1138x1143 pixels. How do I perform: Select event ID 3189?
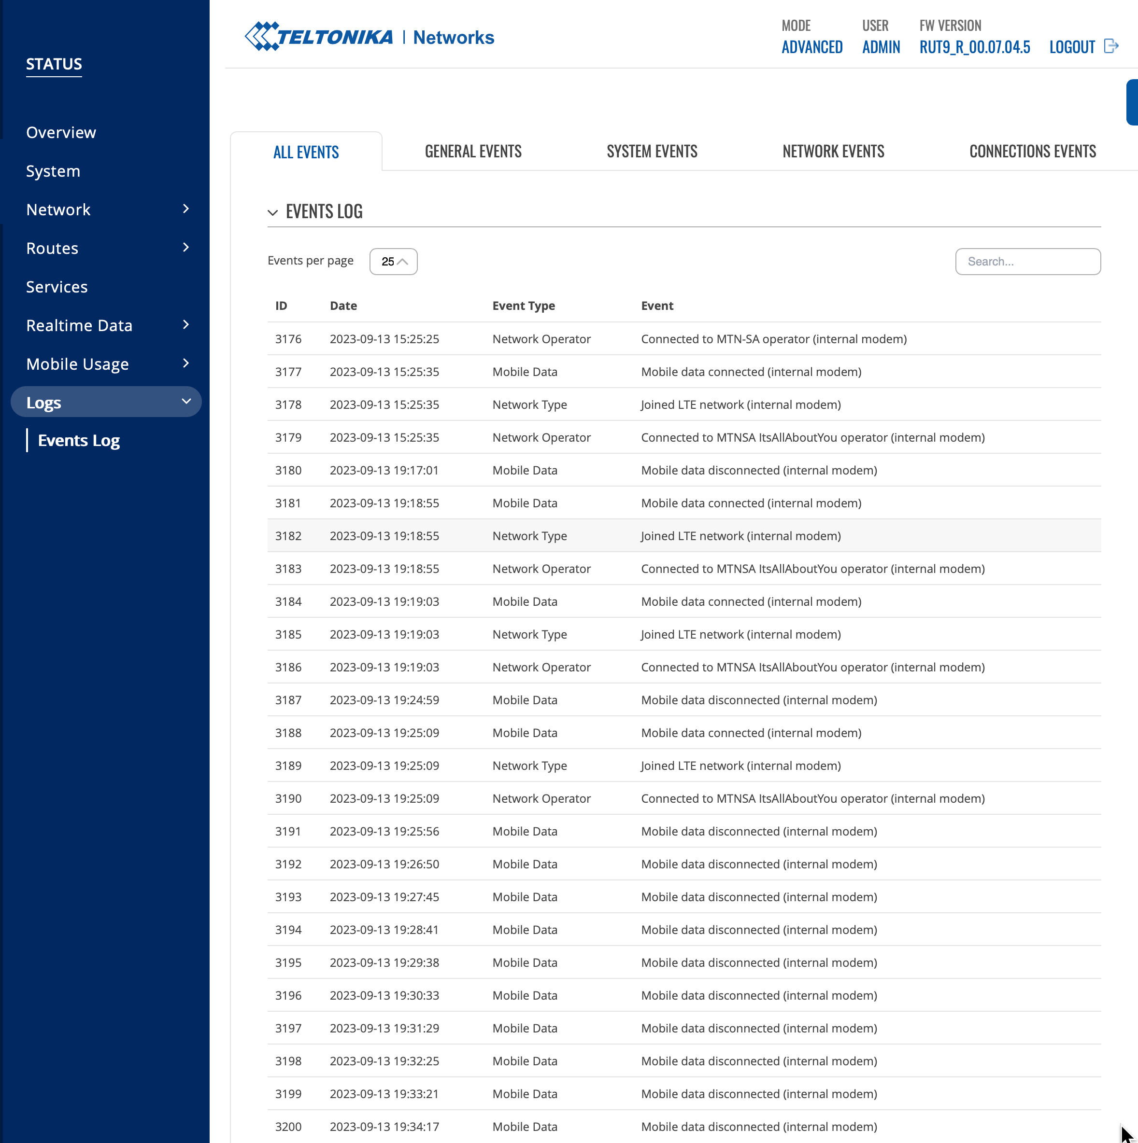[x=288, y=766]
